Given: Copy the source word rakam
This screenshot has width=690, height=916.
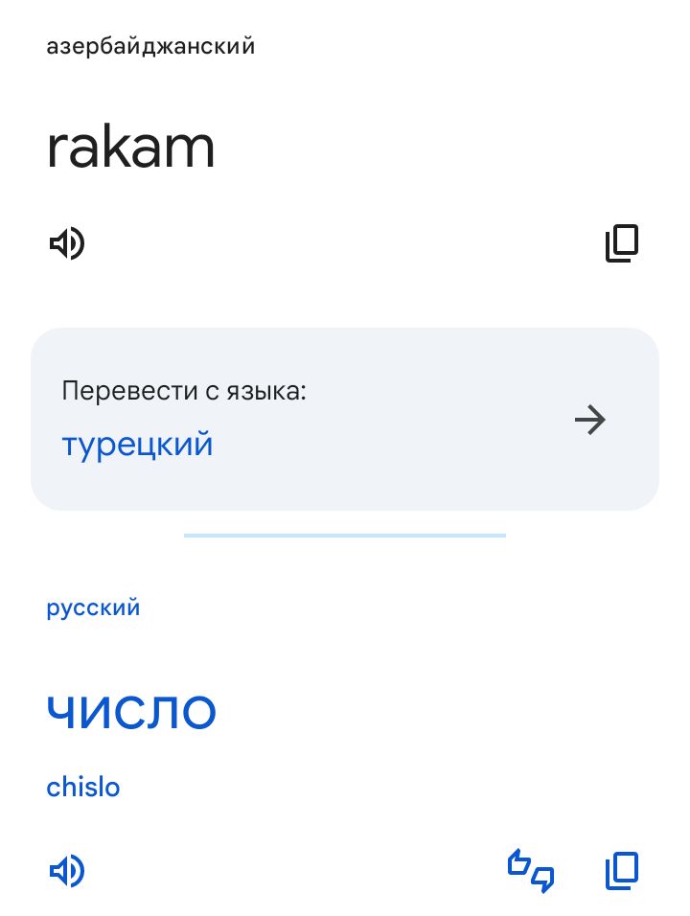Looking at the screenshot, I should [622, 242].
